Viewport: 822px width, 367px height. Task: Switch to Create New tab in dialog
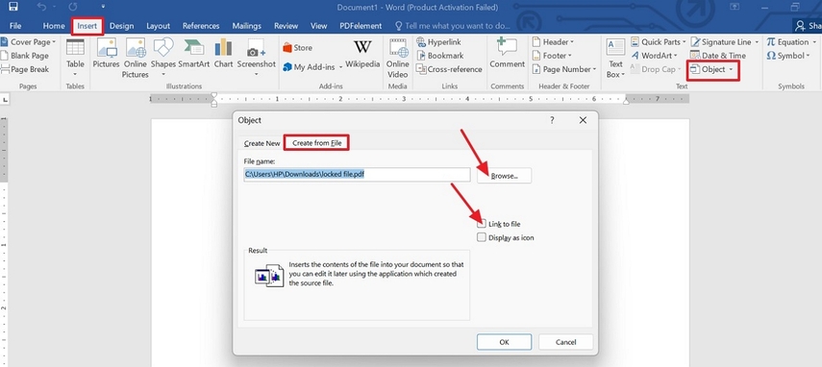point(262,143)
